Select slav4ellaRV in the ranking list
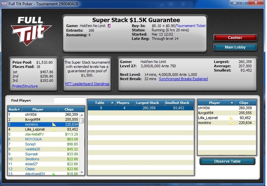Viewport: 267px width, 186px height. click(x=43, y=134)
